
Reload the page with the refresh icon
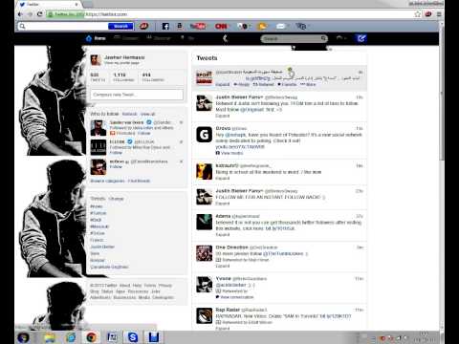(39, 14)
